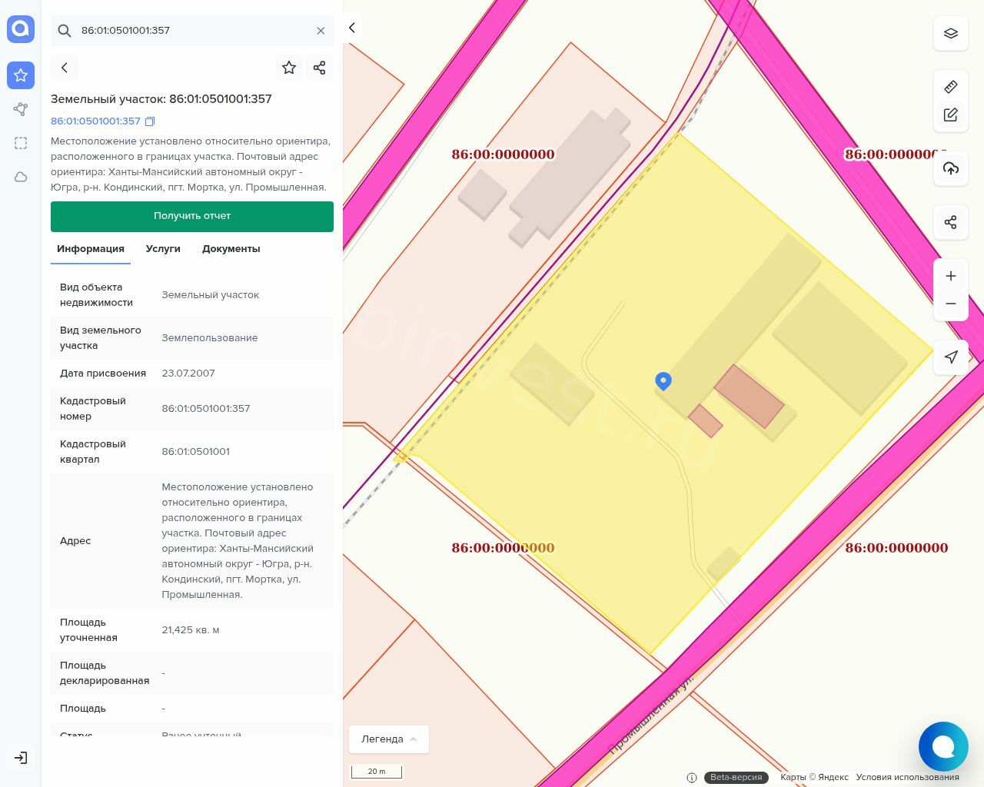Click the Получить отчет button
Screen dimensions: 984x787
click(192, 216)
